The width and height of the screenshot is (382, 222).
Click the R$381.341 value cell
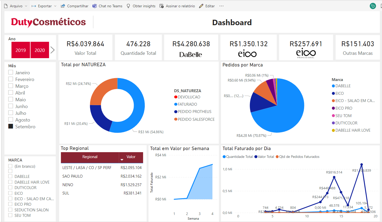(x=132, y=193)
